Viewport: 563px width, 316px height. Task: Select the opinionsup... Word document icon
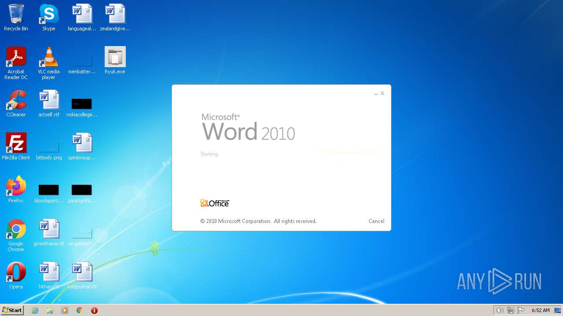[82, 147]
